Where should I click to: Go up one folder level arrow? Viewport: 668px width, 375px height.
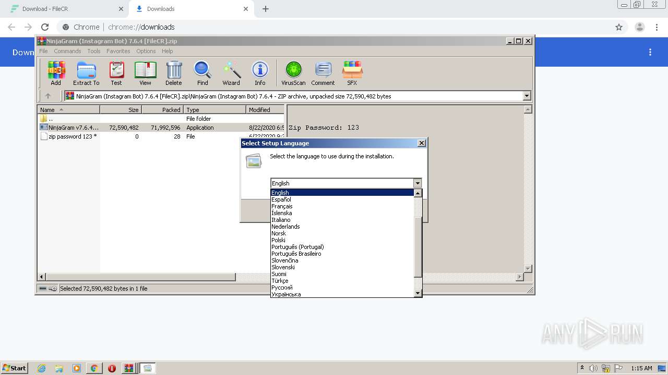click(x=48, y=96)
